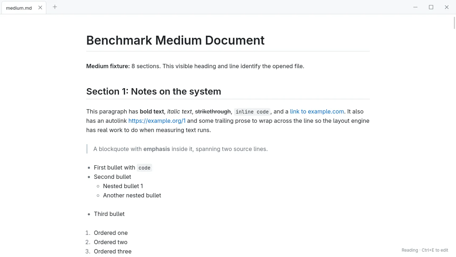This screenshot has width=456, height=257.
Task: Click the 'Ordered two' list item
Action: pyautogui.click(x=110, y=242)
